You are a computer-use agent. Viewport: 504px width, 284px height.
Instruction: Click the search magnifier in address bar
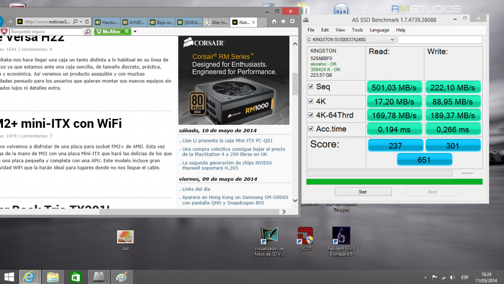pos(75,22)
